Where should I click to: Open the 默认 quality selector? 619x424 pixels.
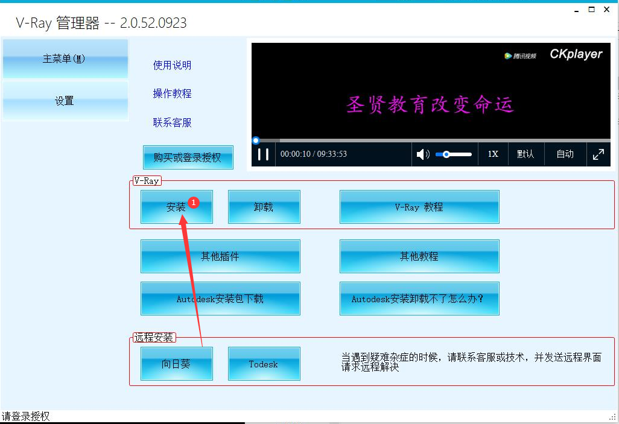click(x=526, y=154)
